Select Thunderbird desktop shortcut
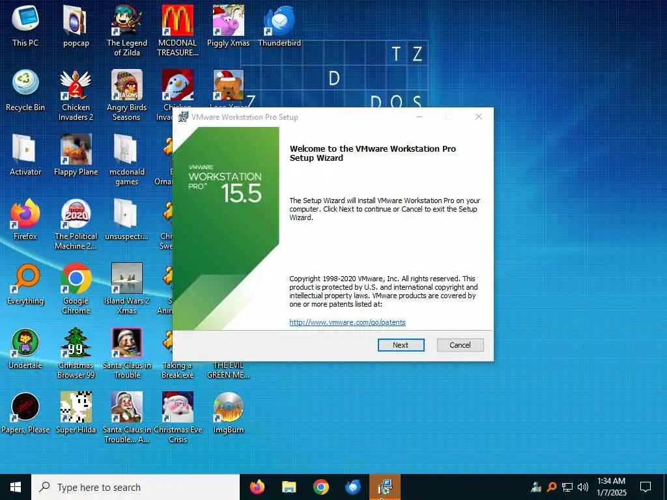Image resolution: width=667 pixels, height=500 pixels. pos(279,25)
